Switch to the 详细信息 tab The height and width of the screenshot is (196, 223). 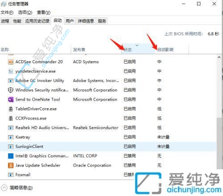pos(86,21)
